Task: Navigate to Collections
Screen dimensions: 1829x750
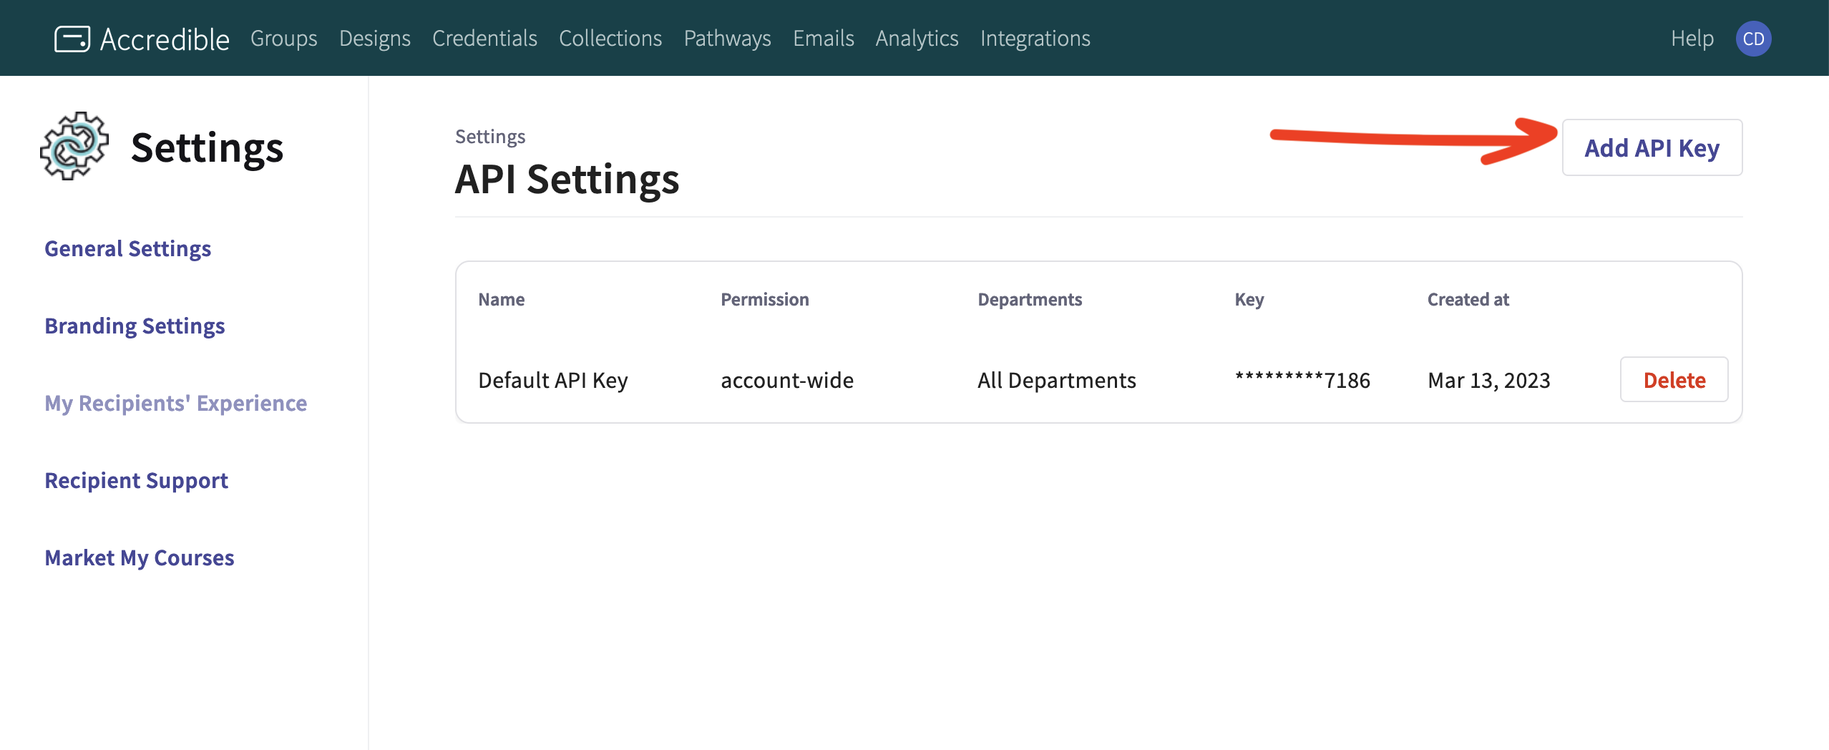Action: [x=610, y=39]
